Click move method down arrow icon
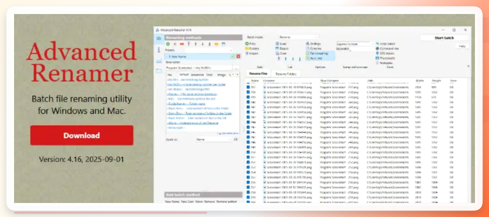Screen dimensions: 489x217 coord(203,44)
